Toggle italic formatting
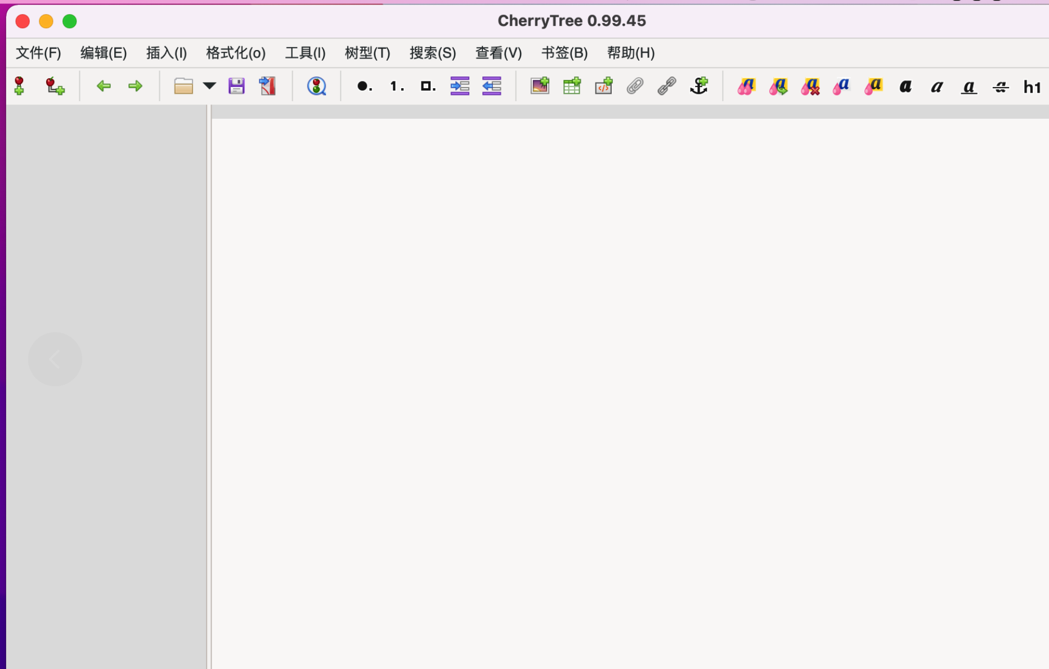This screenshot has height=669, width=1049. (x=936, y=87)
